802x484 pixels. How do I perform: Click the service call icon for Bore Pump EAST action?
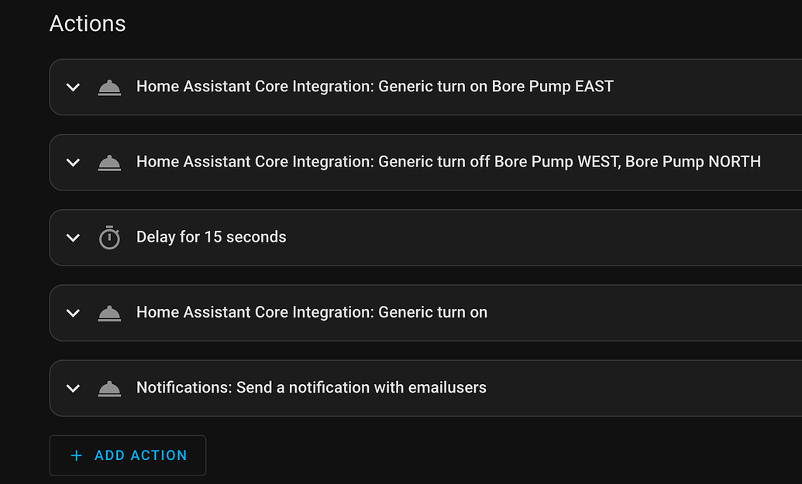click(109, 87)
